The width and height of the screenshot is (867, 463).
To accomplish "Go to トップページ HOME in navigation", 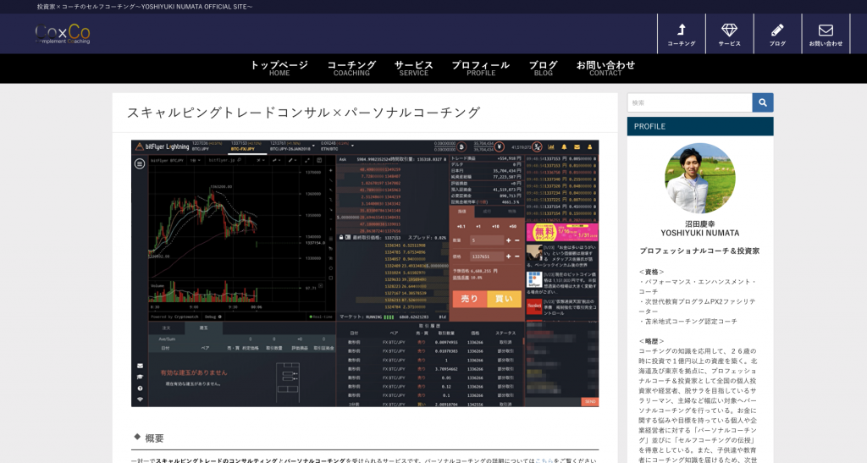I will click(x=279, y=68).
